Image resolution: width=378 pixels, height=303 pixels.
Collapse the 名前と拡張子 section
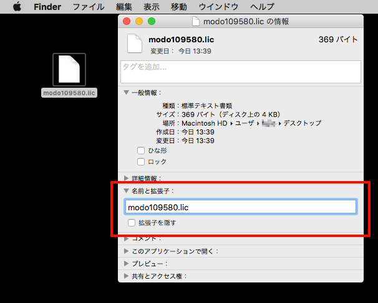pyautogui.click(x=126, y=191)
